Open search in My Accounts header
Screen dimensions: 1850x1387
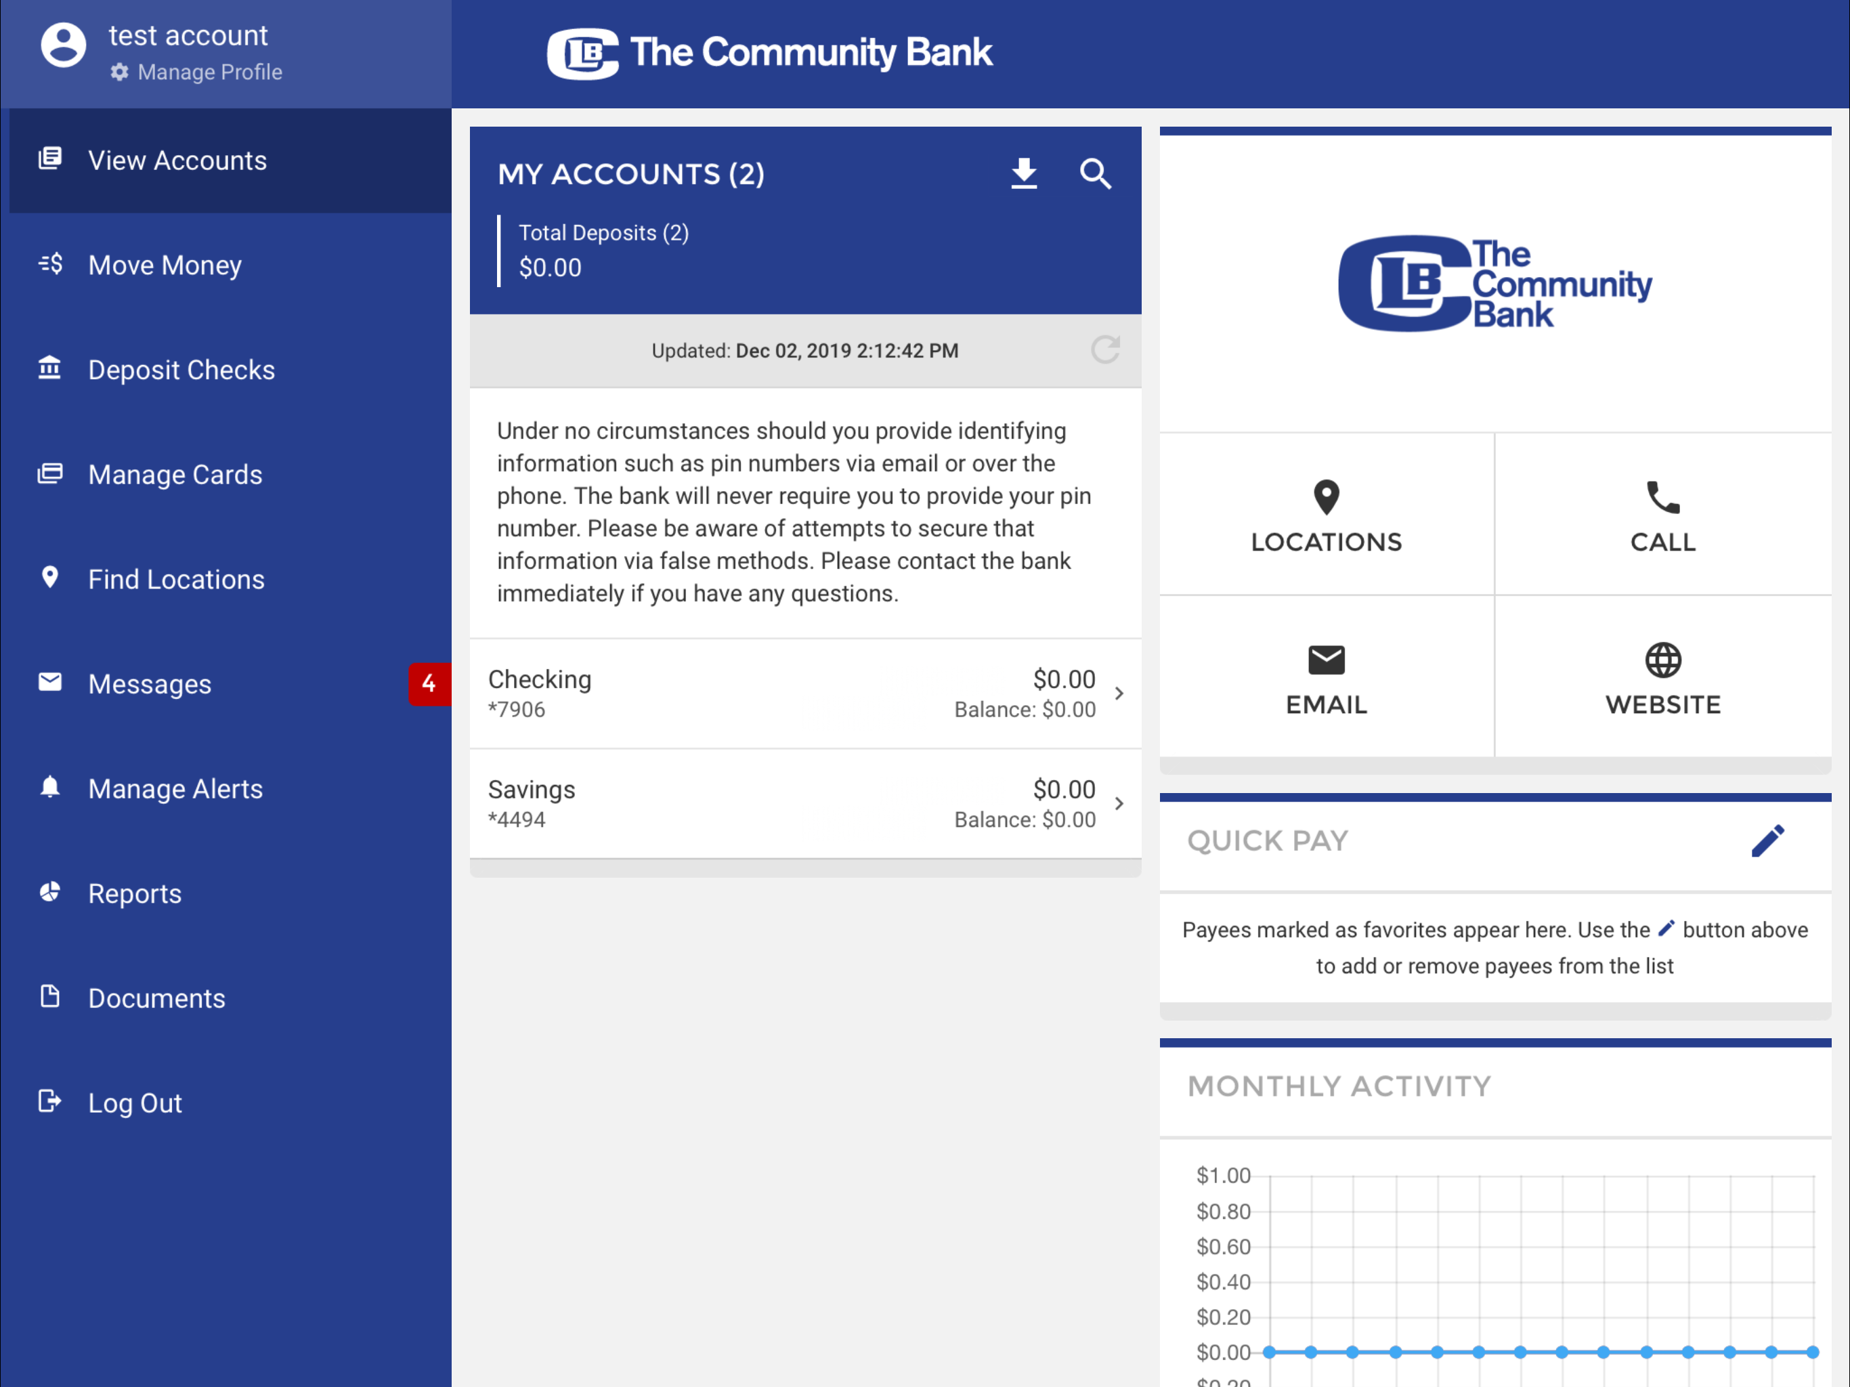coord(1095,173)
